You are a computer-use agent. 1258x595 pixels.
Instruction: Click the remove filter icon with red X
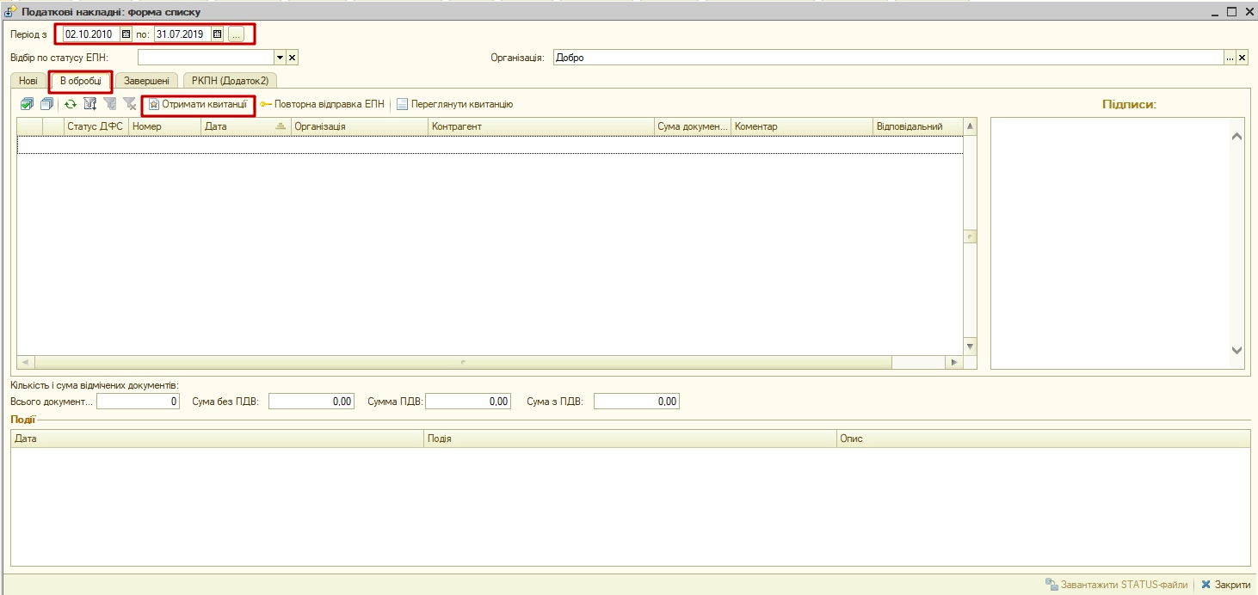tap(129, 104)
